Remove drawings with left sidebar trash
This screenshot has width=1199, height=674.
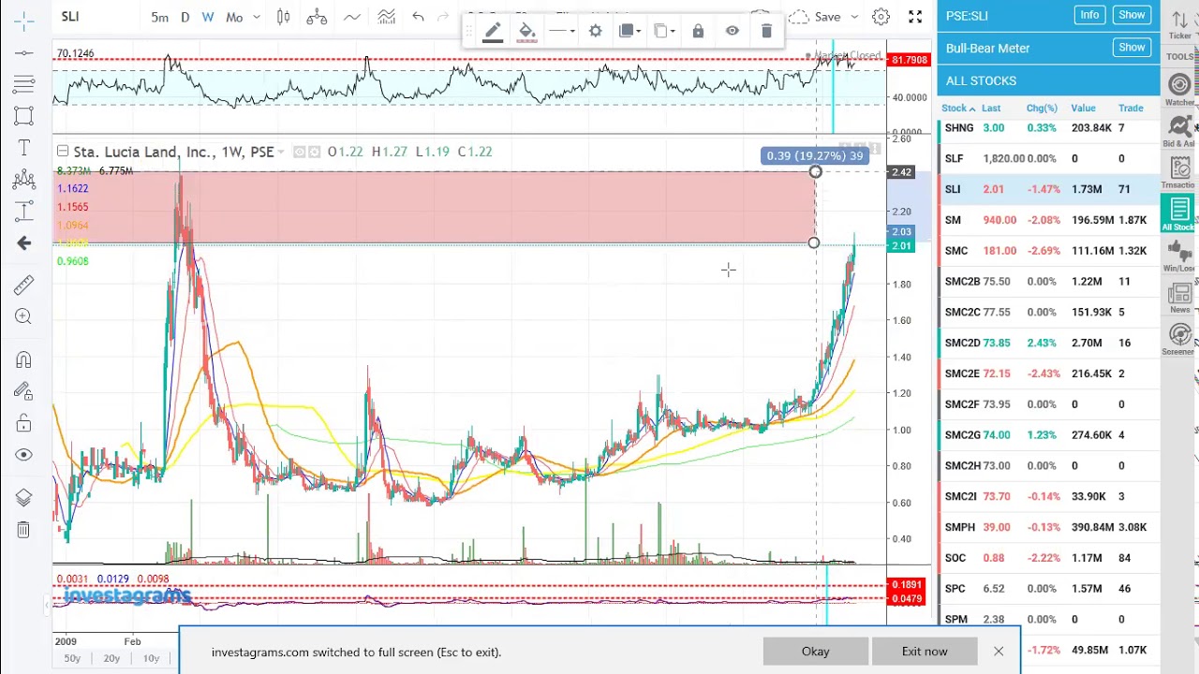[24, 530]
